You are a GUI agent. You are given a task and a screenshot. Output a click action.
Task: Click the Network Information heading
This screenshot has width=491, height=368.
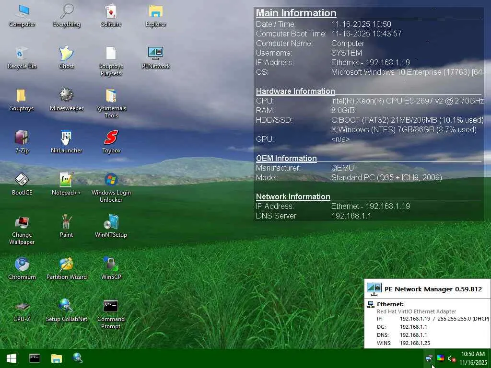(x=293, y=196)
